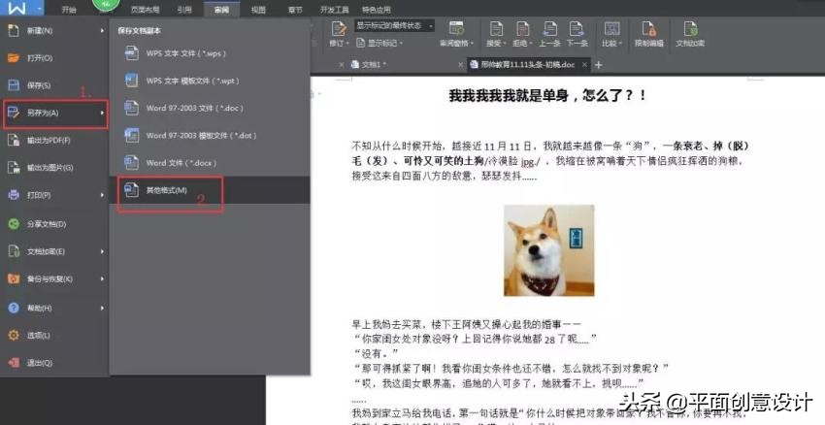Switch to the 引用 ribbon tab

[x=184, y=10]
